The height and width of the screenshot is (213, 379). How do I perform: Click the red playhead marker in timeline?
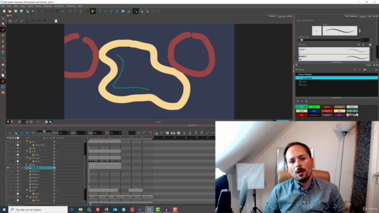click(x=105, y=137)
